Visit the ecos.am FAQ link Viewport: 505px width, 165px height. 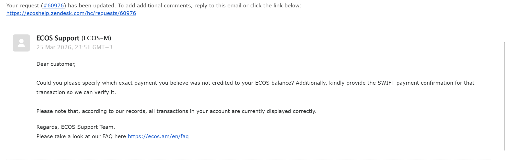[x=158, y=136]
